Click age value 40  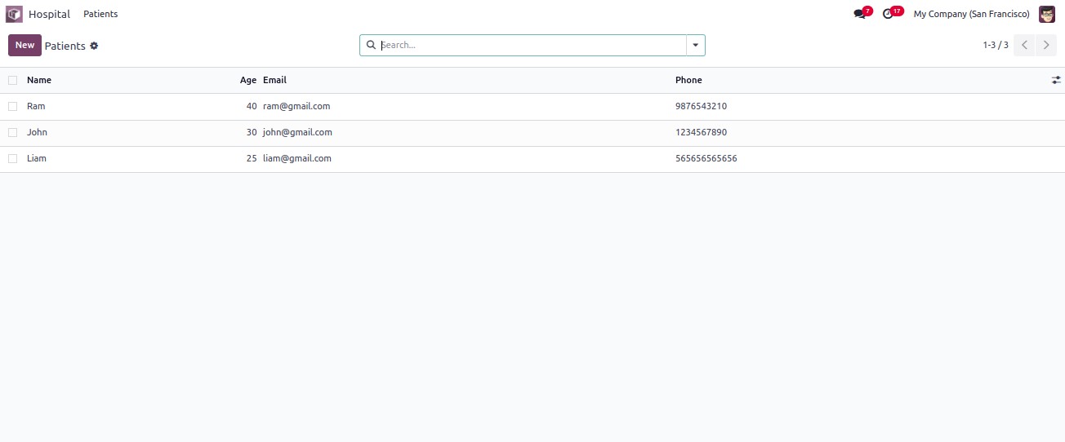tap(252, 106)
